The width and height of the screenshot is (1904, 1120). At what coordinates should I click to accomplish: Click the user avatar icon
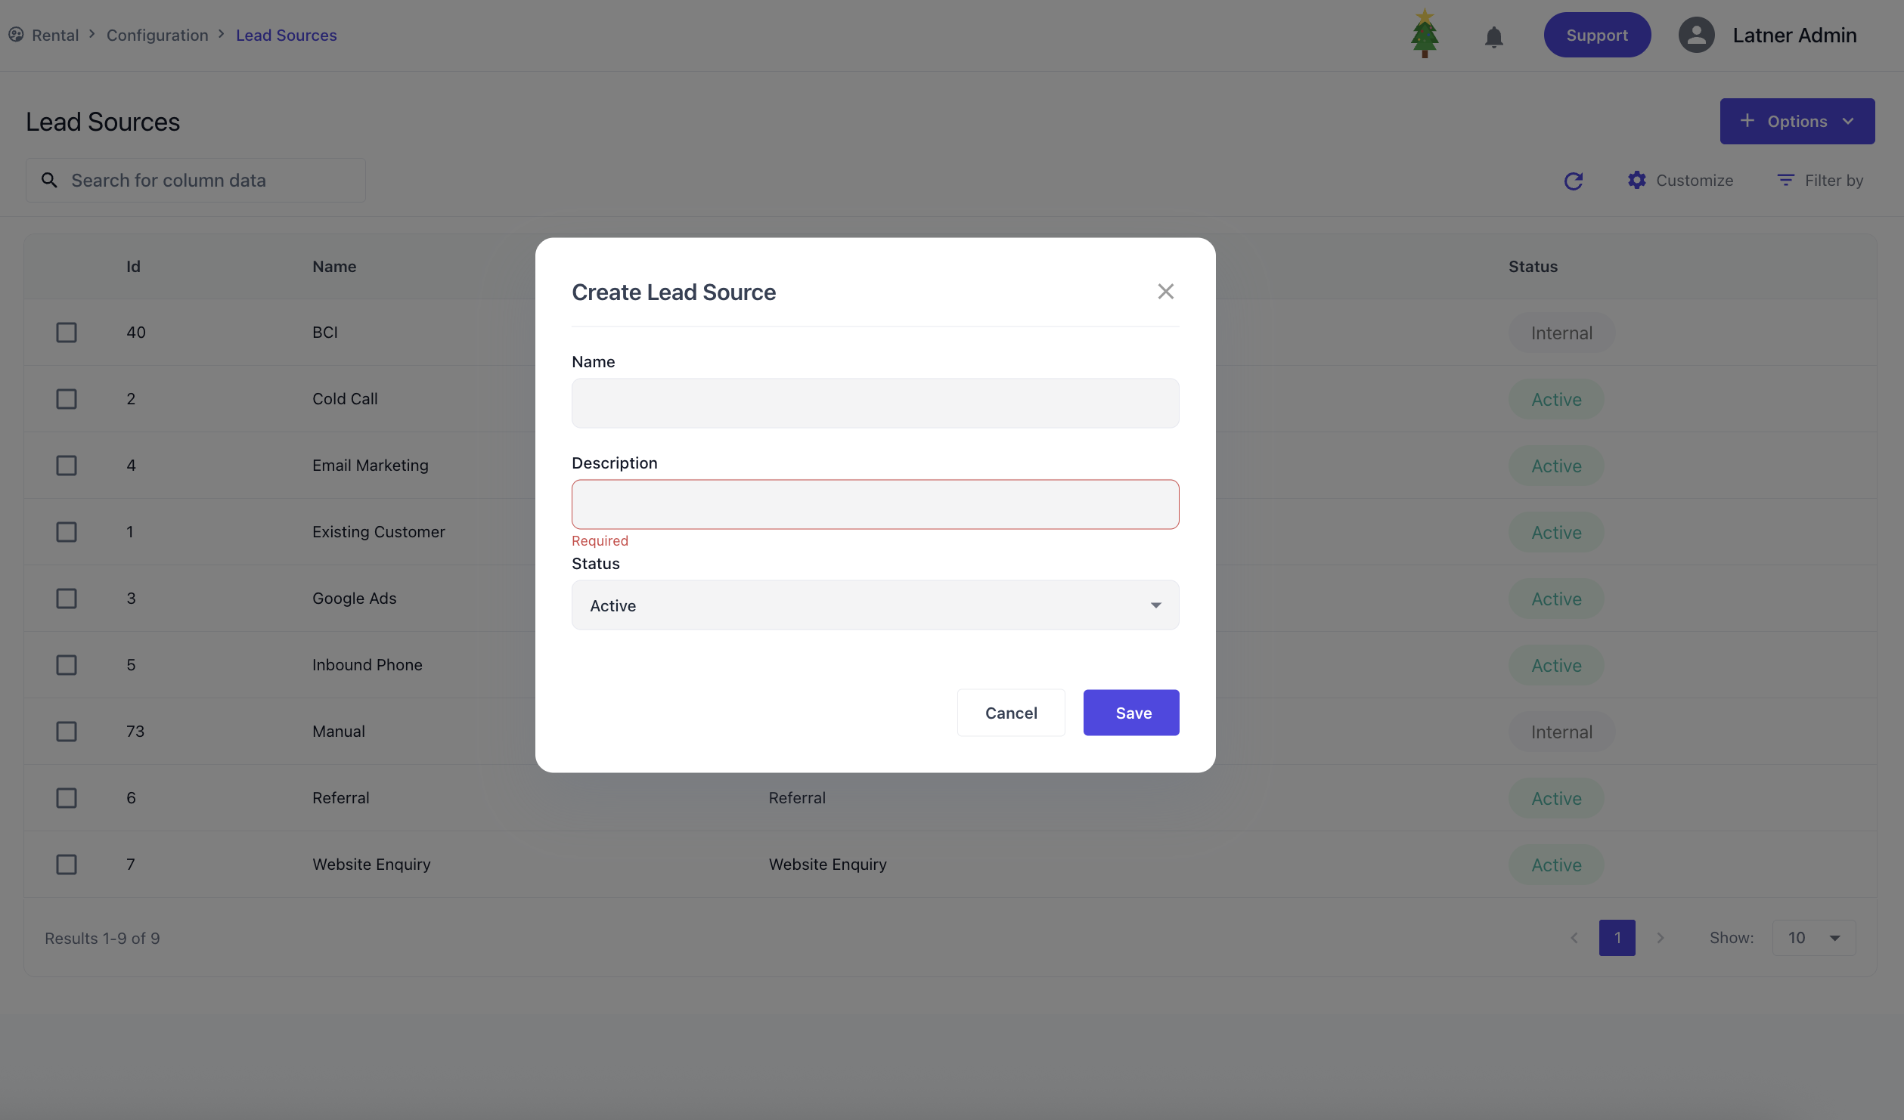click(x=1696, y=36)
